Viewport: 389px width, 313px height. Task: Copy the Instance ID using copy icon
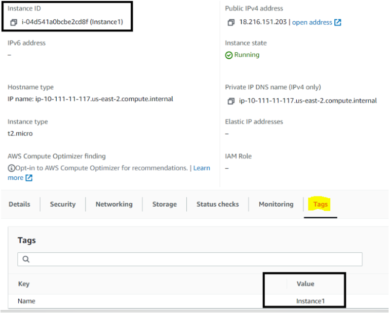(14, 23)
